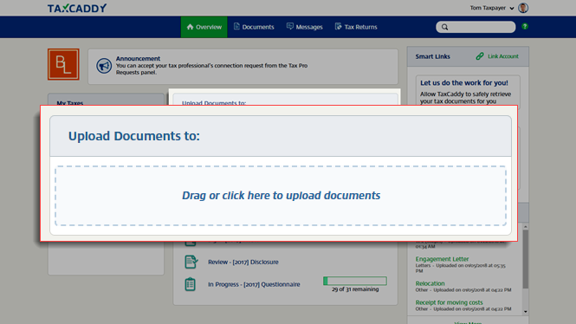Viewport: 576px width, 324px height.
Task: Click the Review Disclosure document icon
Action: (191, 262)
